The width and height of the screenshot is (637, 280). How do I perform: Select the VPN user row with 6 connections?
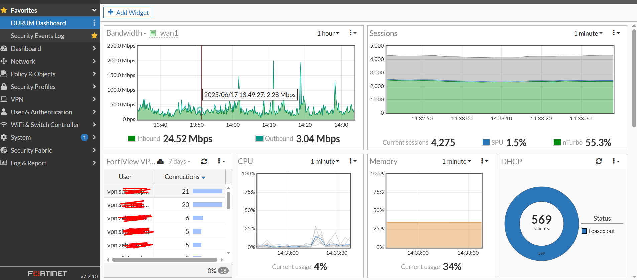[165, 218]
